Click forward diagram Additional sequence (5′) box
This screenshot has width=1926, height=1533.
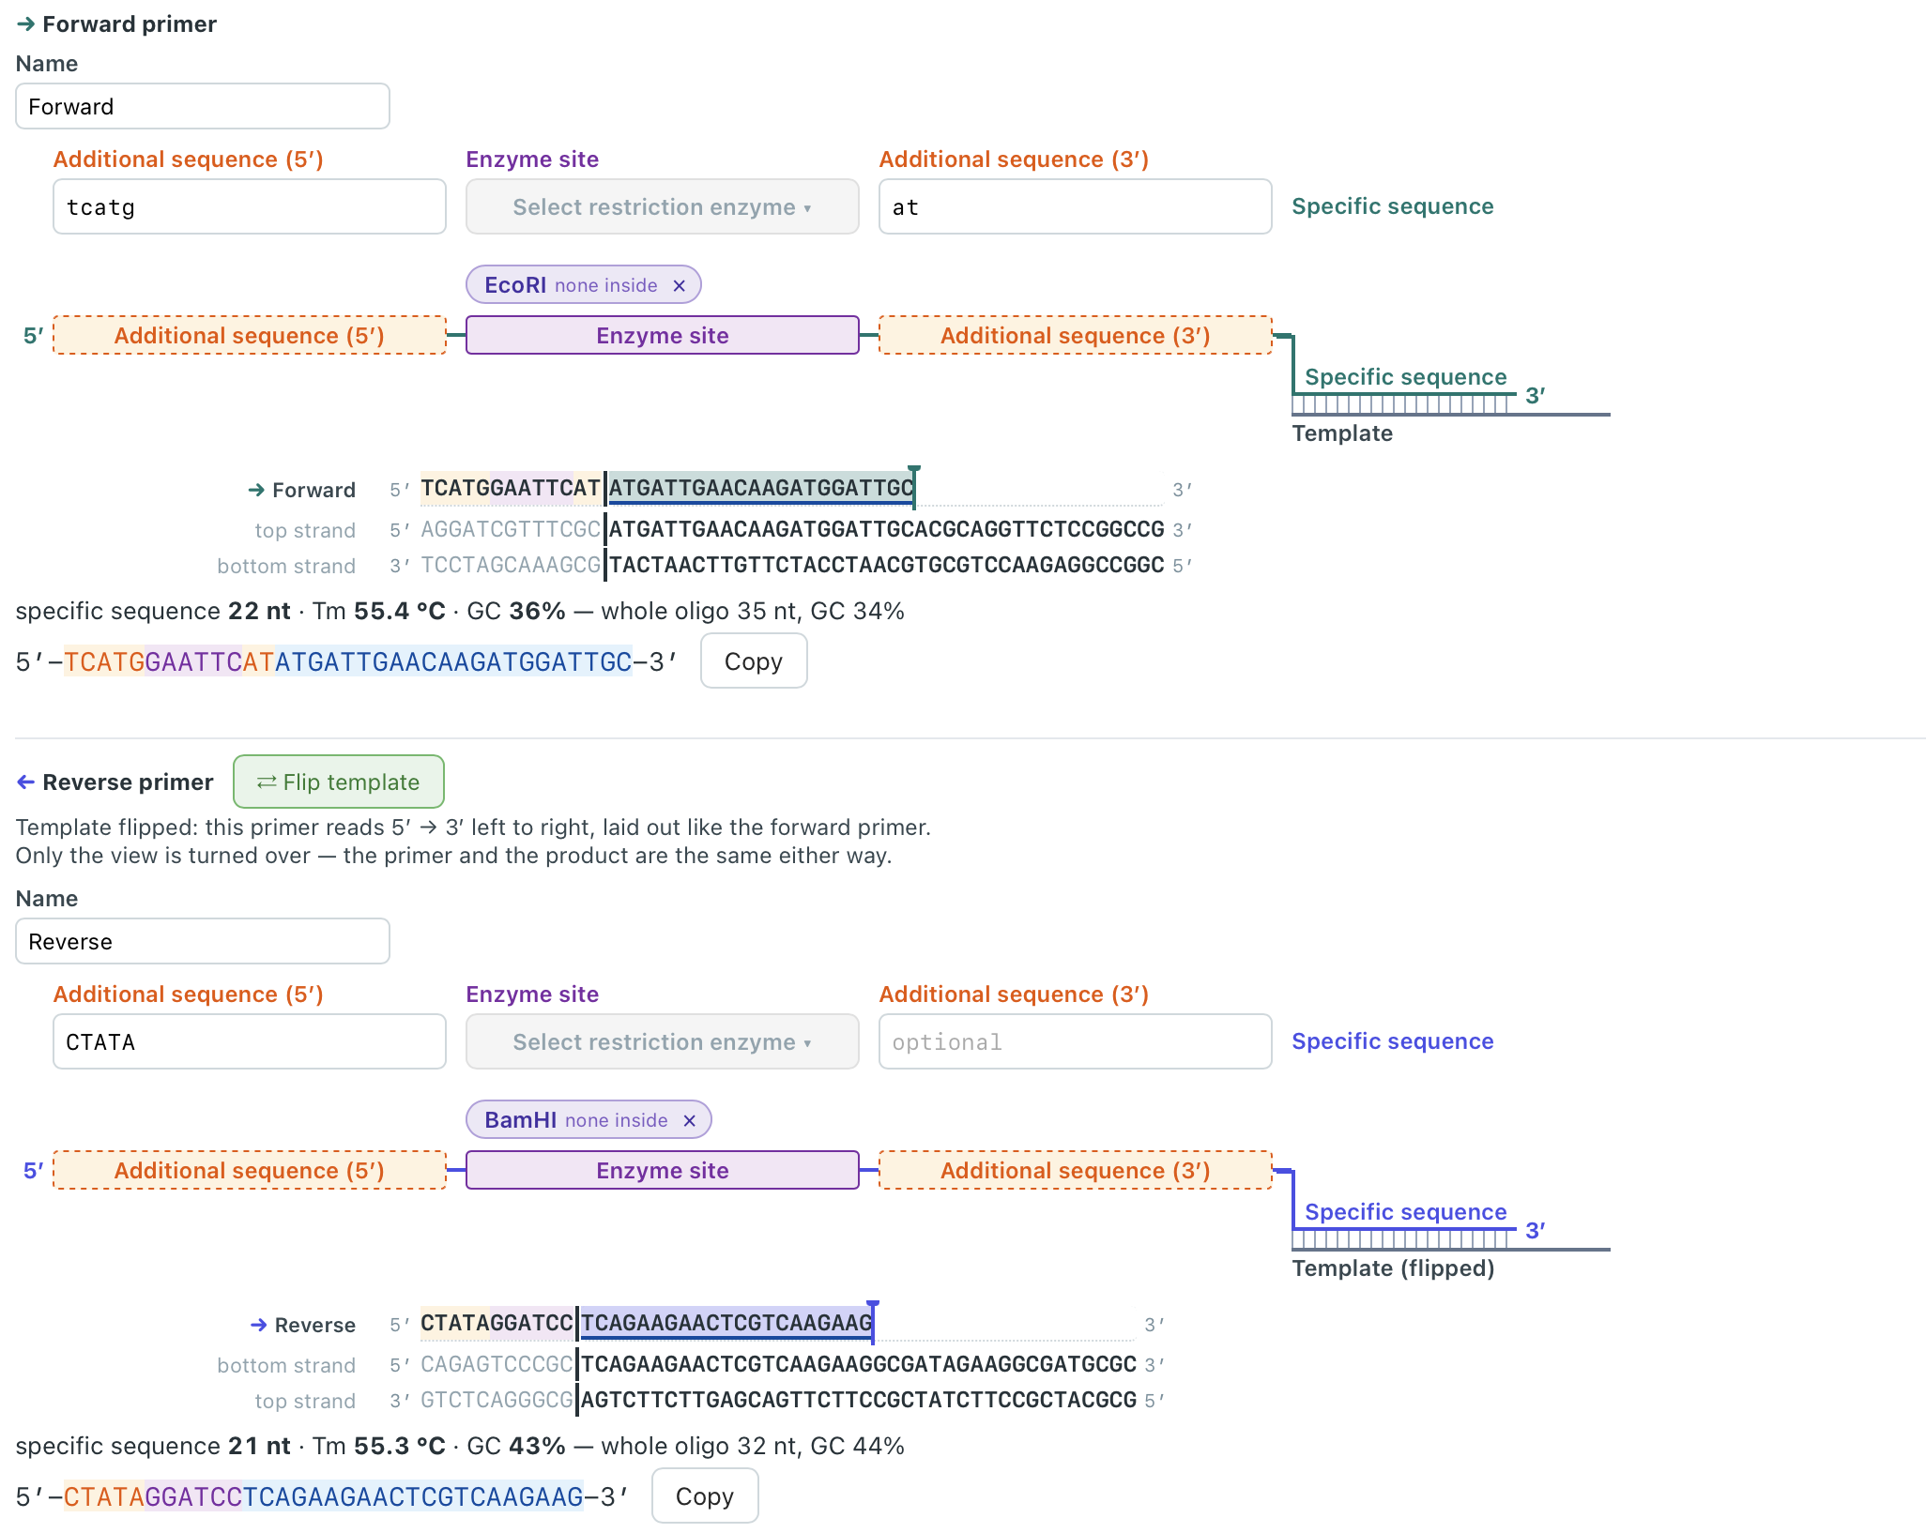point(250,335)
